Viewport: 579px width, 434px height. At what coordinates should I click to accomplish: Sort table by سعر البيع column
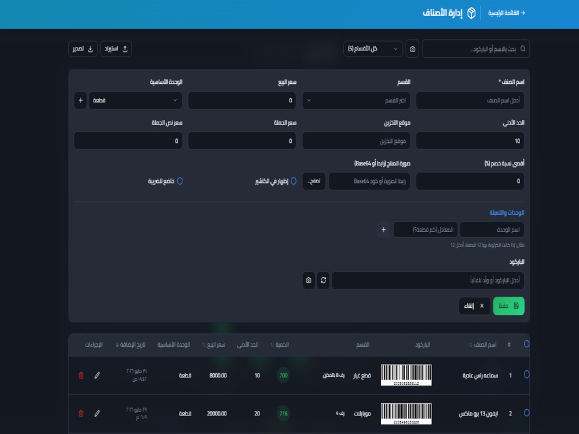(x=214, y=345)
